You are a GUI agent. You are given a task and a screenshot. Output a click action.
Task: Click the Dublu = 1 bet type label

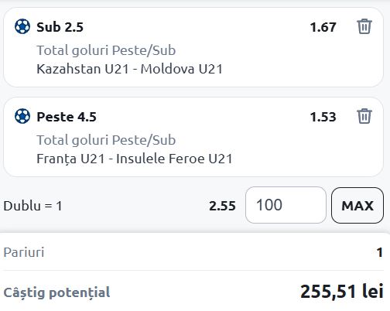coord(32,206)
